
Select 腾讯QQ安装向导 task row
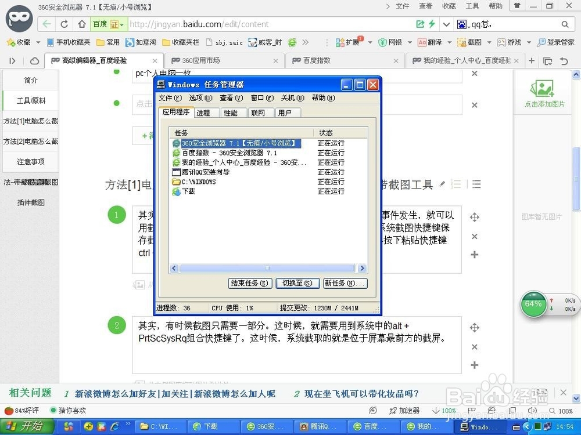[x=268, y=172]
